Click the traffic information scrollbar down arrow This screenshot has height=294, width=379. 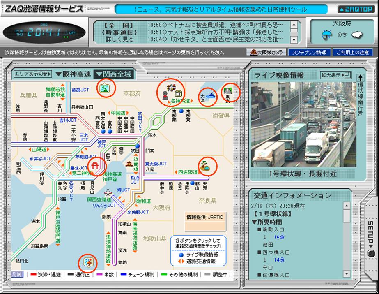tap(347, 274)
